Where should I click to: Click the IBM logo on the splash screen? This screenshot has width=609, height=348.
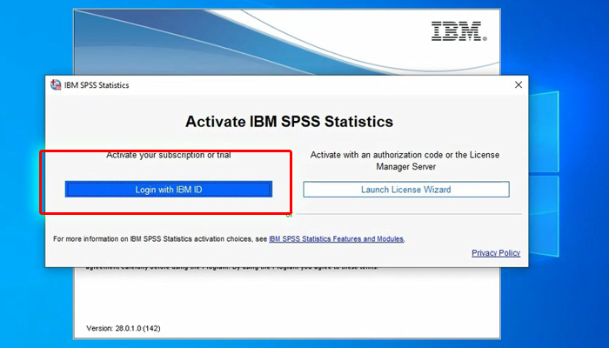point(458,31)
